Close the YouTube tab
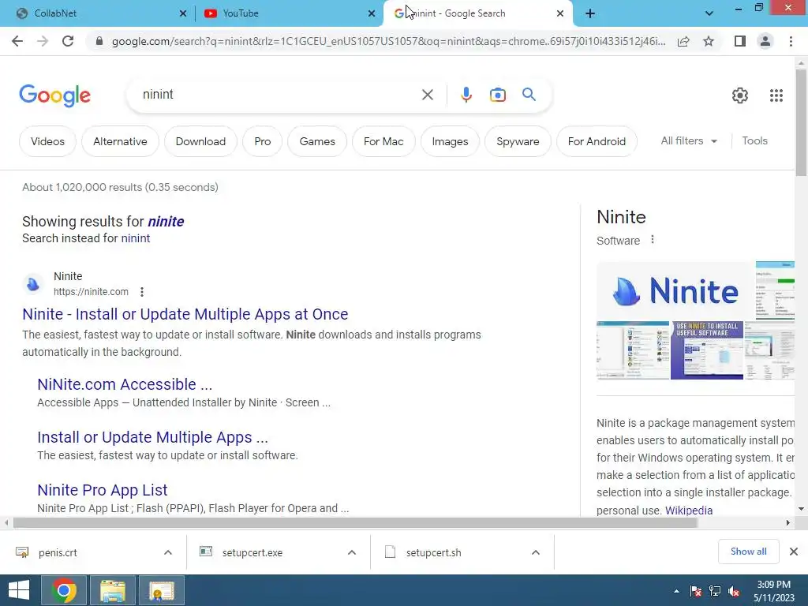This screenshot has height=606, width=808. 372,13
